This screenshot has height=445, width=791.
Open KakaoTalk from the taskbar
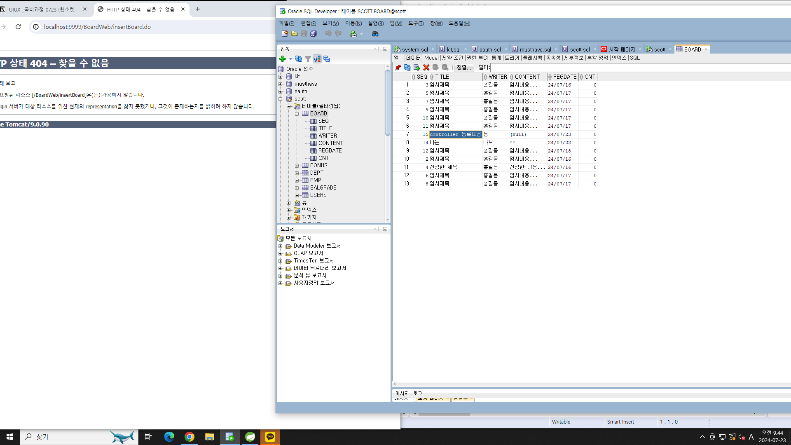(x=270, y=437)
